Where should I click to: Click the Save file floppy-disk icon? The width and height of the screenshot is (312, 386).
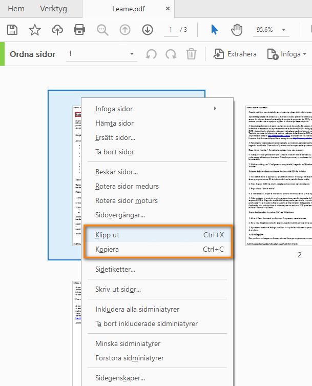pyautogui.click(x=12, y=30)
